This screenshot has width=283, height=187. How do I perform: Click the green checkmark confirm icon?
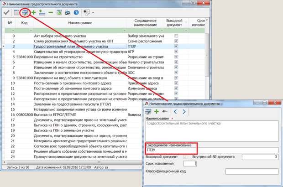6,13
